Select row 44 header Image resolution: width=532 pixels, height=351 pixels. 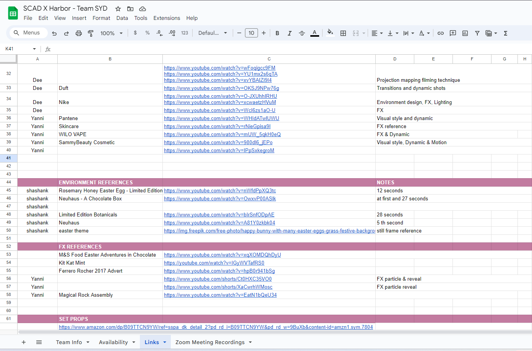8,182
